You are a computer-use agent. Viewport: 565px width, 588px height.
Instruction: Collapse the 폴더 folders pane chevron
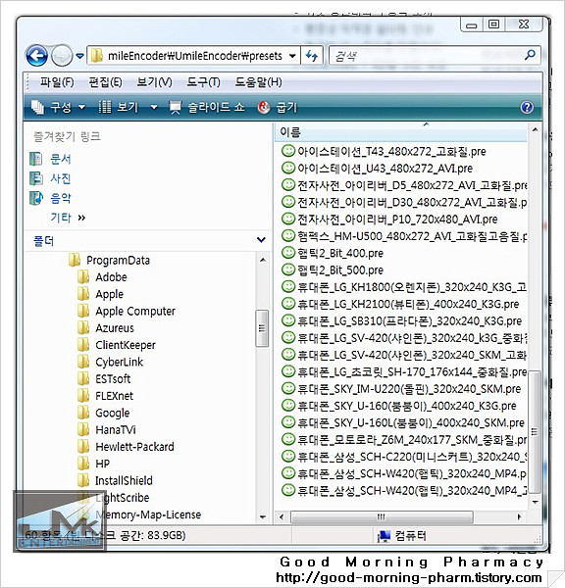pos(261,240)
